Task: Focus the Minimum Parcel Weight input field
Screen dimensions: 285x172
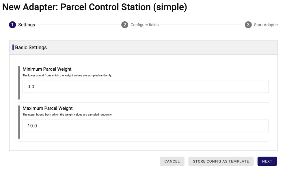Action: pos(146,86)
